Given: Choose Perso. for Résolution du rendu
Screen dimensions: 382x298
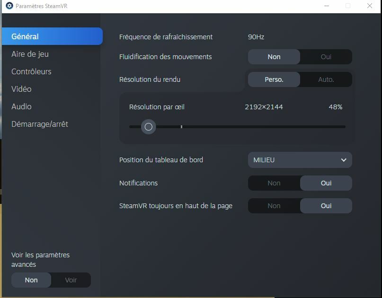Looking at the screenshot, I should pyautogui.click(x=274, y=79).
